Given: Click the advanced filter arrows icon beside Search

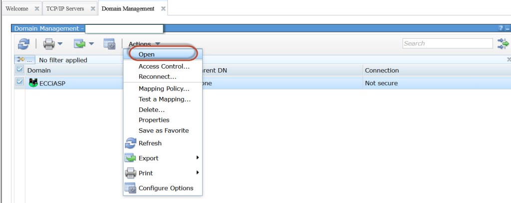Looking at the screenshot, I should coord(503,44).
